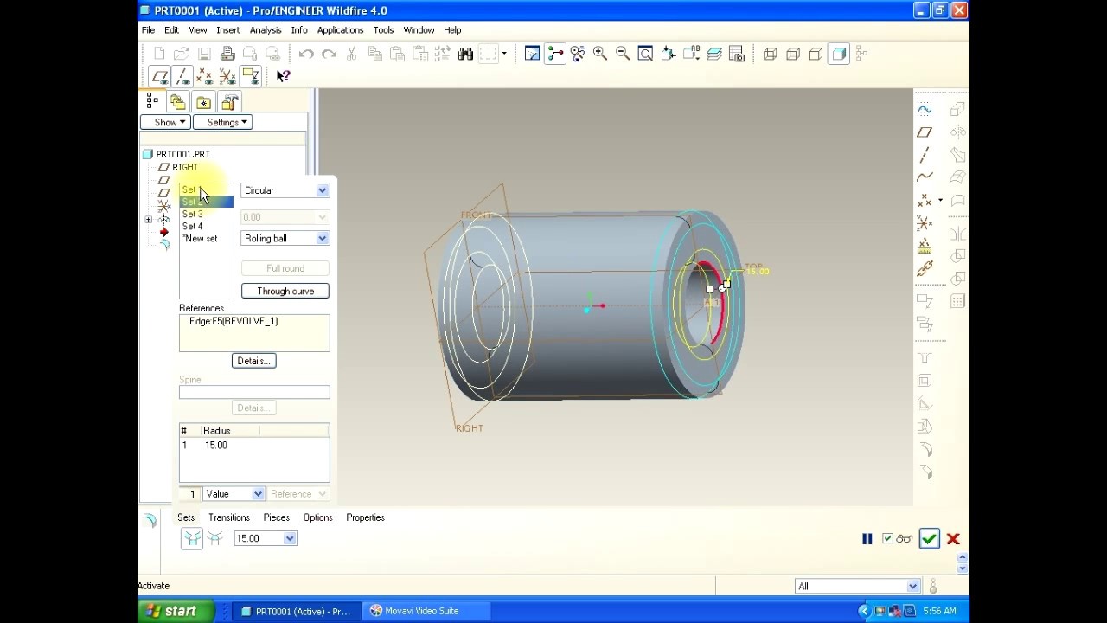Open the 15.00 radius dropdown in dashboard

pos(290,538)
